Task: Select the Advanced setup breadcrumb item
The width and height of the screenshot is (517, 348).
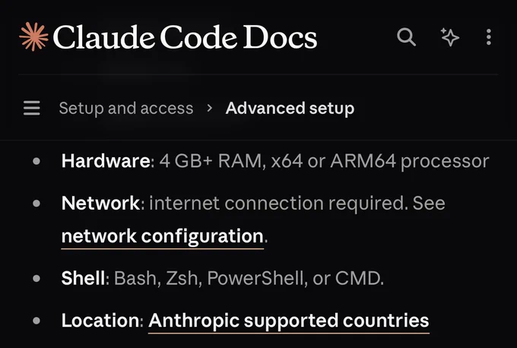Action: tap(290, 108)
